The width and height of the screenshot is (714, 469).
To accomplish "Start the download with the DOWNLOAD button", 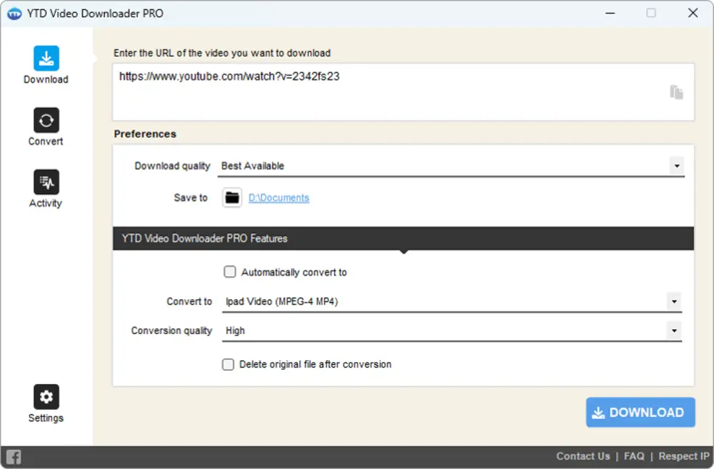I will pyautogui.click(x=640, y=413).
